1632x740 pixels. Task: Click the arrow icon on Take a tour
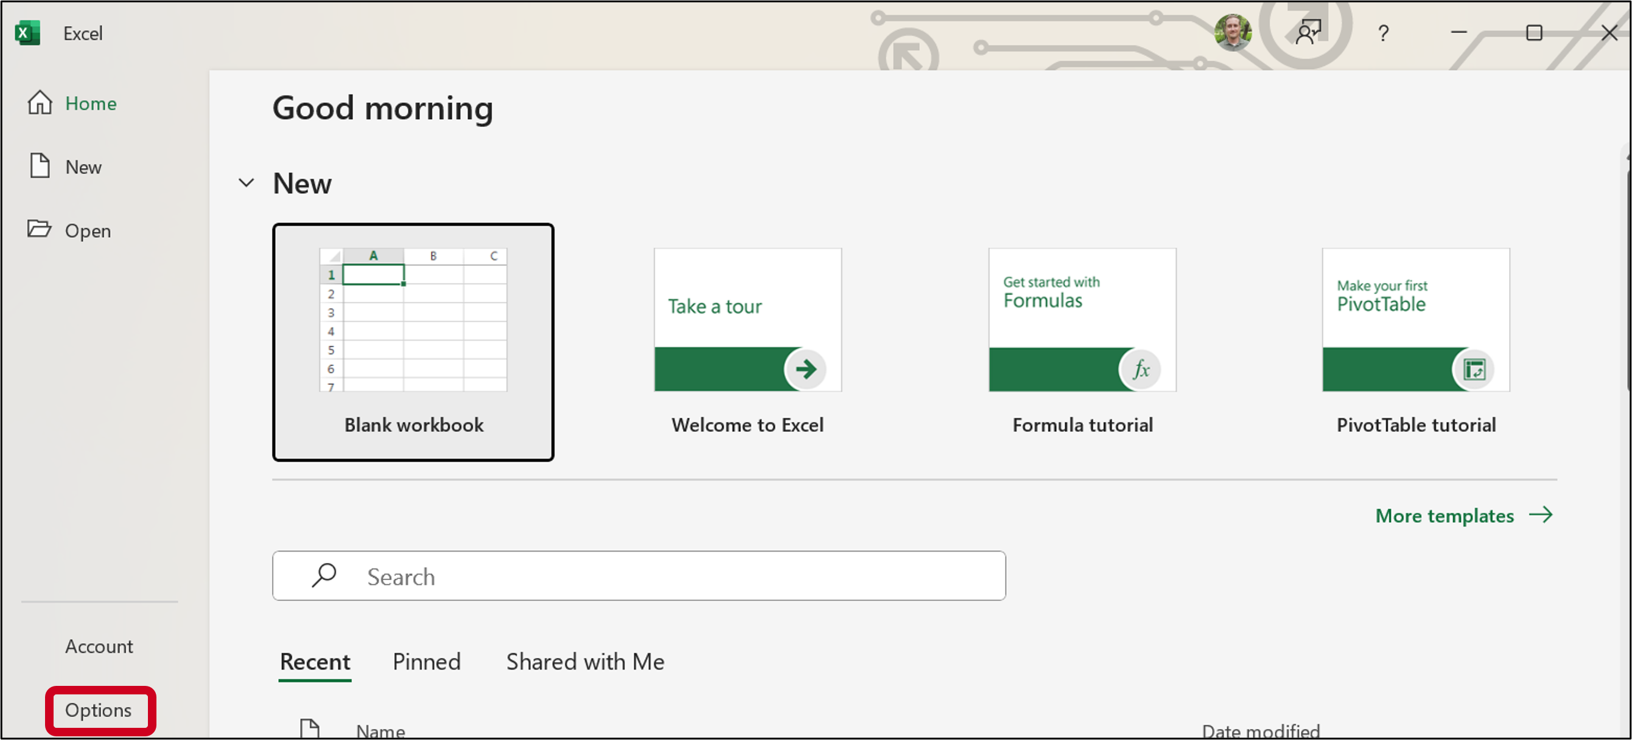(806, 368)
